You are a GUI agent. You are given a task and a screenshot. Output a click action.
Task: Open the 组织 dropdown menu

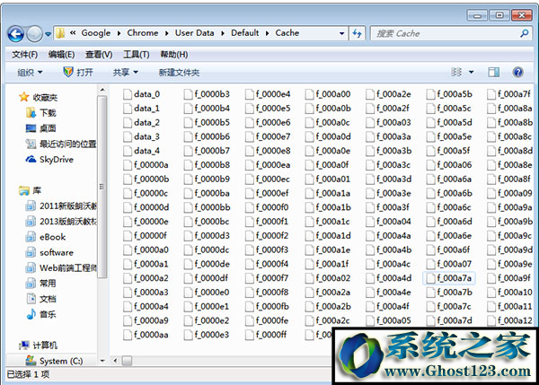click(x=30, y=73)
